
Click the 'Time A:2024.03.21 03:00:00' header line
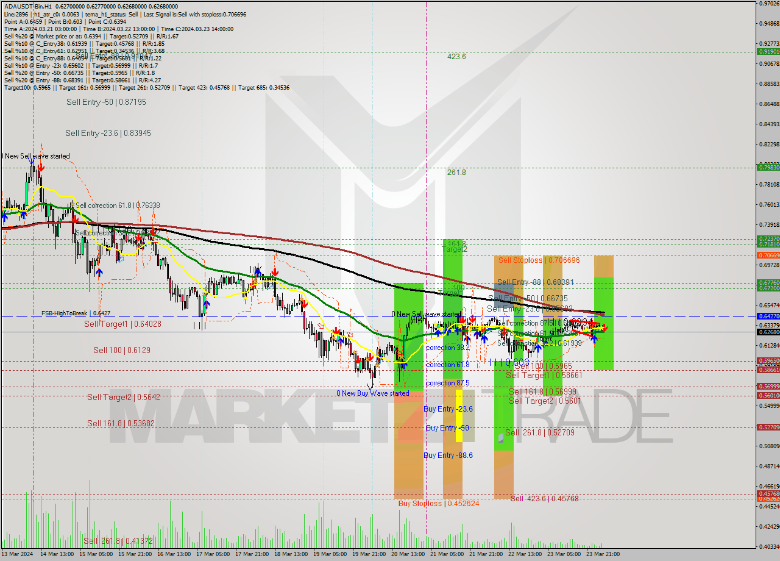point(41,29)
